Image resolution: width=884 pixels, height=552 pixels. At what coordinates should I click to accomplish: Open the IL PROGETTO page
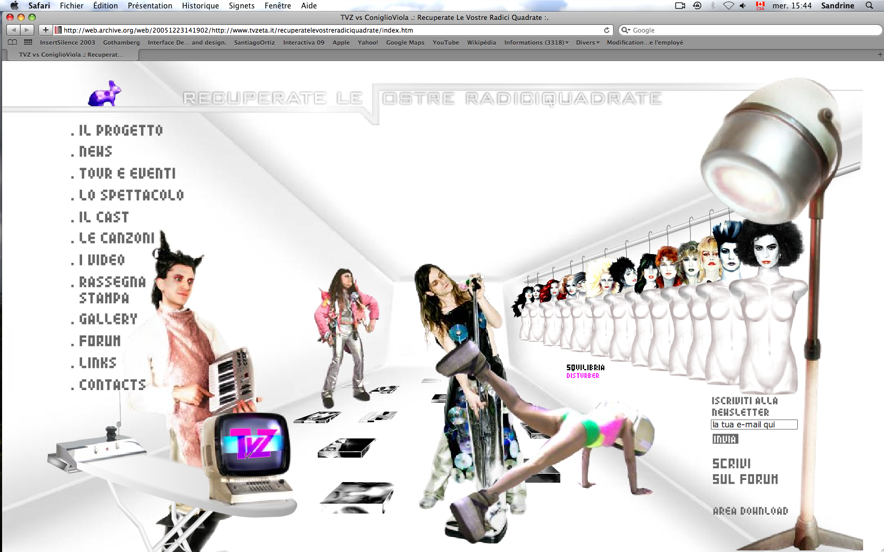(x=120, y=130)
